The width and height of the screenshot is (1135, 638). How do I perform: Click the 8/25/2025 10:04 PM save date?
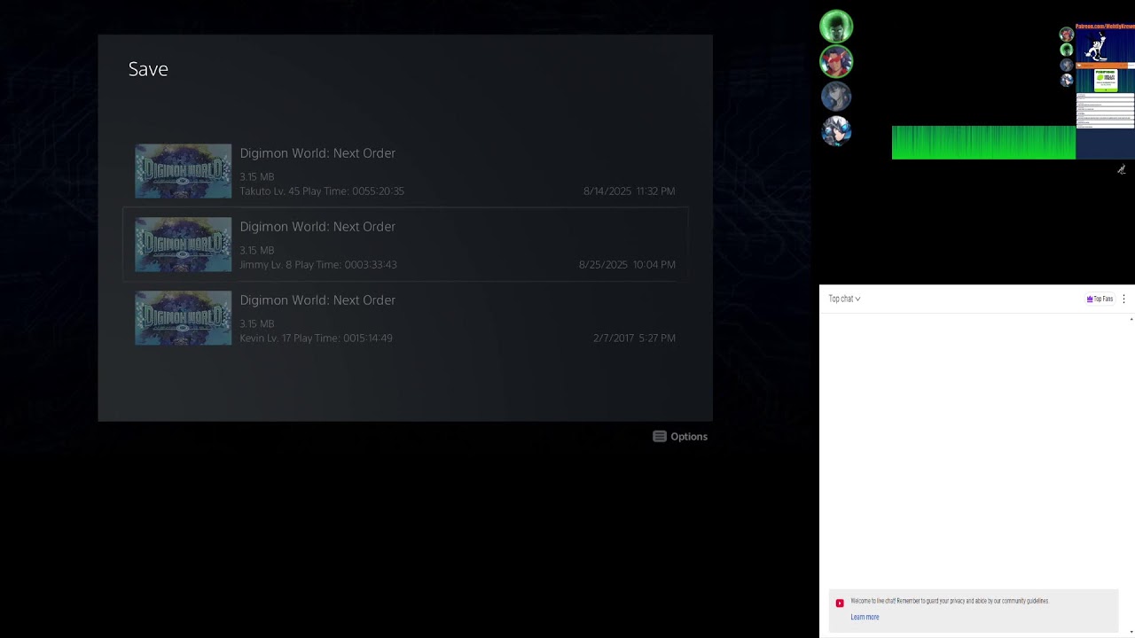click(x=627, y=265)
